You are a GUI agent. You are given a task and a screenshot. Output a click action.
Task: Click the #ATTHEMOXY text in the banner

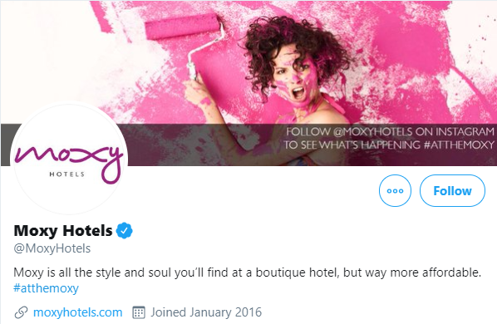[x=459, y=145]
